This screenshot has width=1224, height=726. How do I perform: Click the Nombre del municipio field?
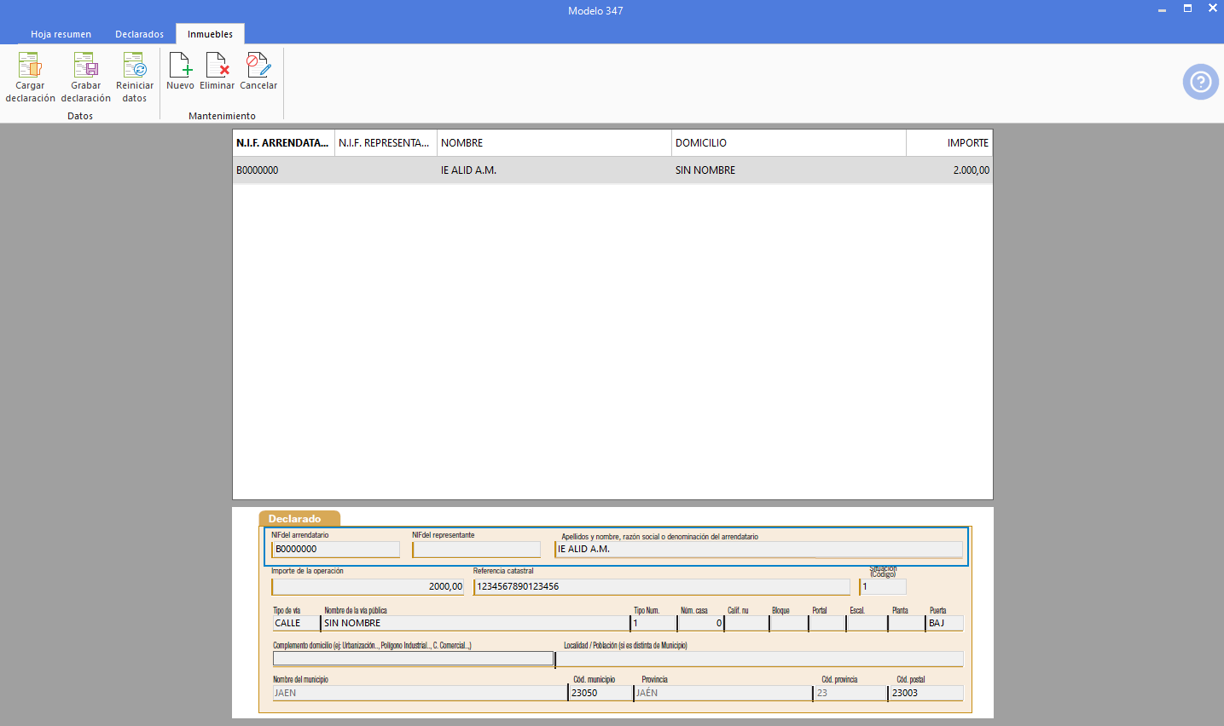tap(420, 694)
